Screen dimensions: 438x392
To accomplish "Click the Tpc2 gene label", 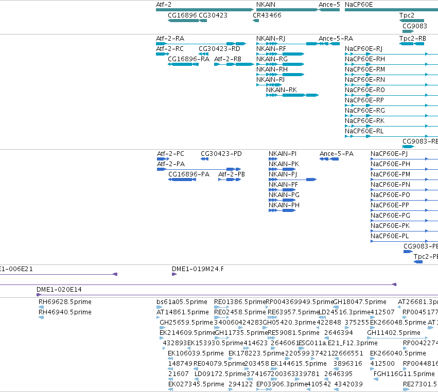I will click(x=407, y=15).
